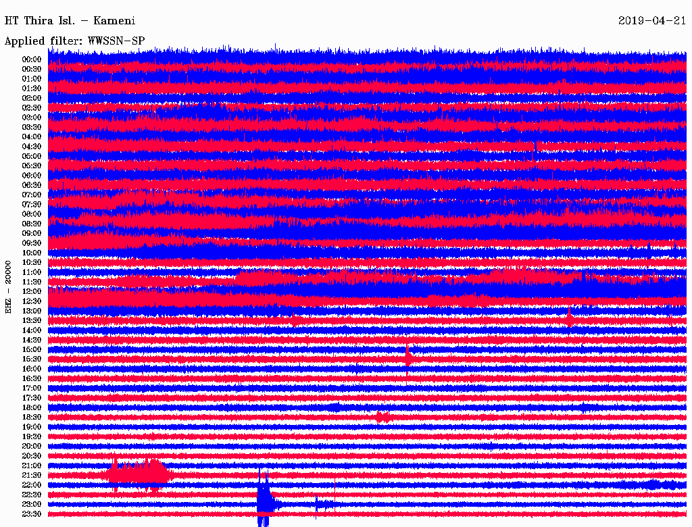Screen dimensions: 692x527
Task: Click the 17:30 time label
Action: (32, 398)
